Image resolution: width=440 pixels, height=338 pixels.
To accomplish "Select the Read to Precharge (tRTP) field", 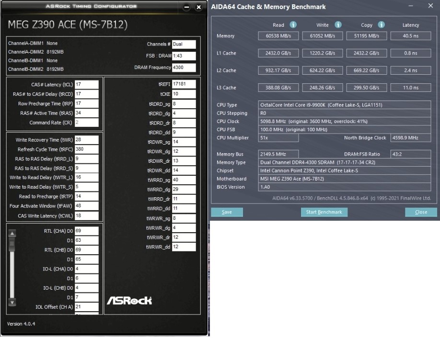I will click(x=87, y=196).
